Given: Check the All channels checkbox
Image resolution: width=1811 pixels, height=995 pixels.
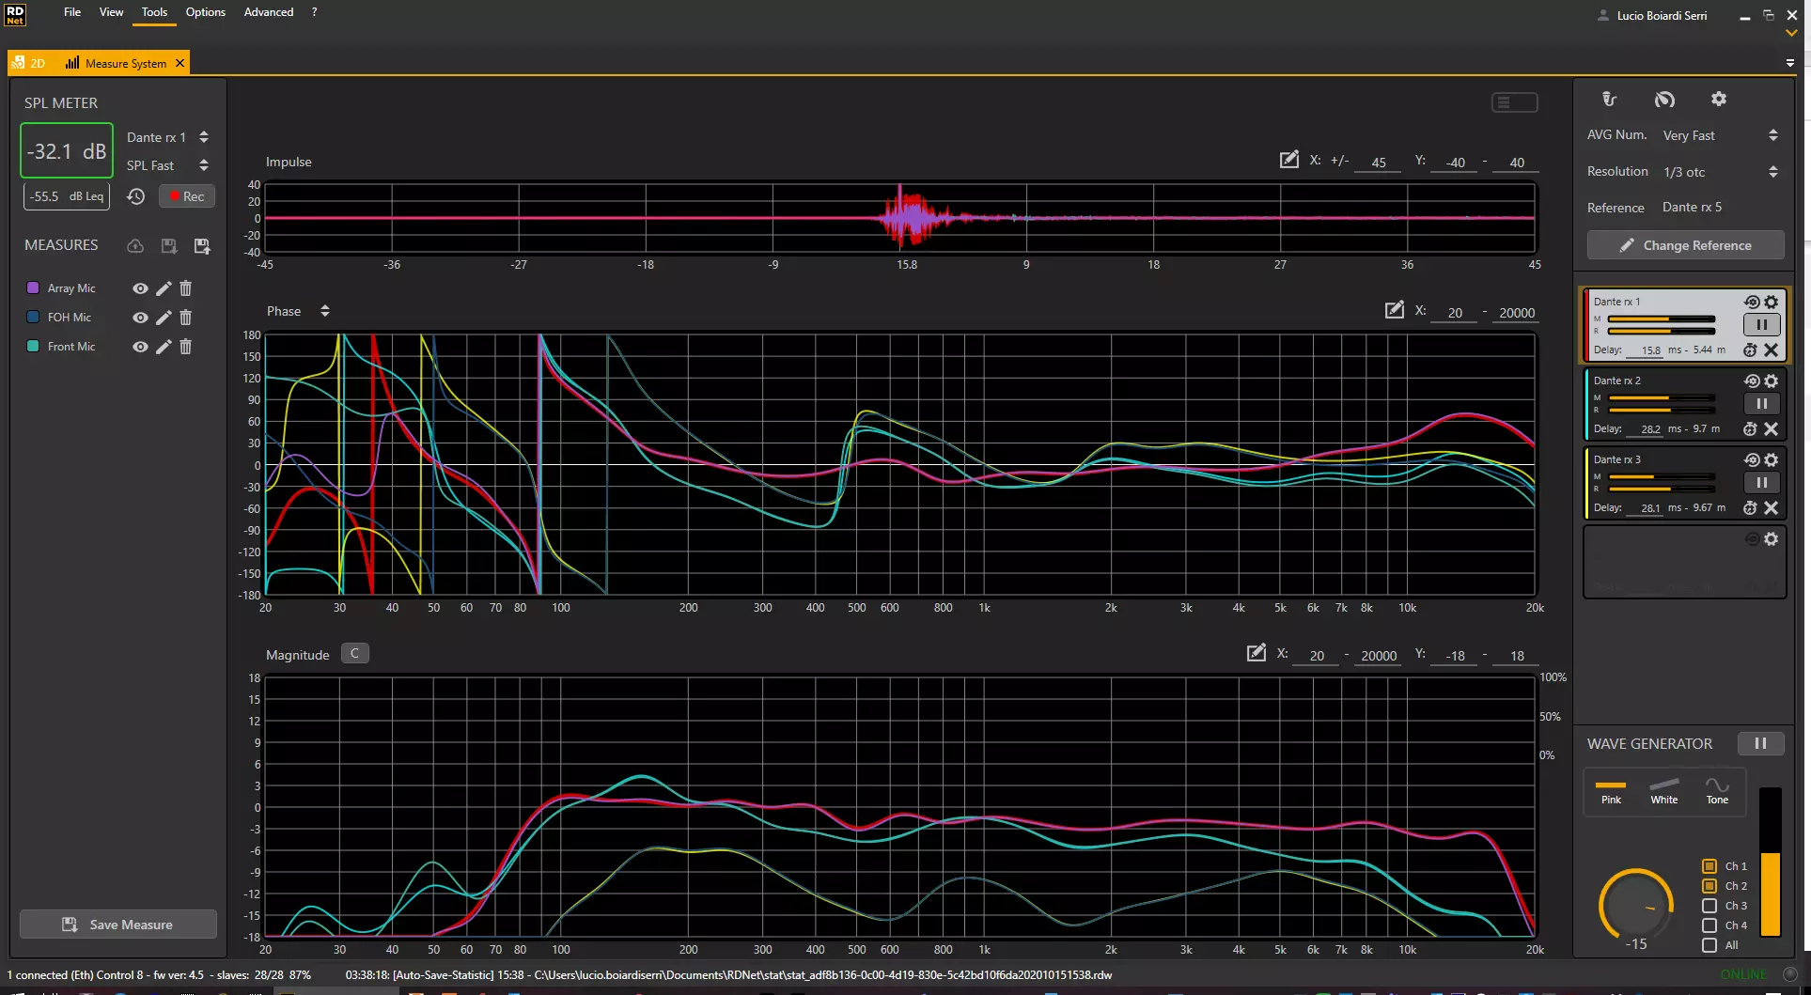Looking at the screenshot, I should click(x=1710, y=945).
